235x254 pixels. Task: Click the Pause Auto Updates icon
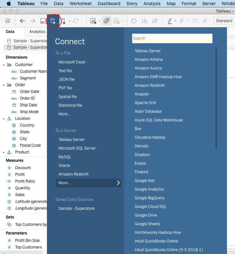(63, 21)
